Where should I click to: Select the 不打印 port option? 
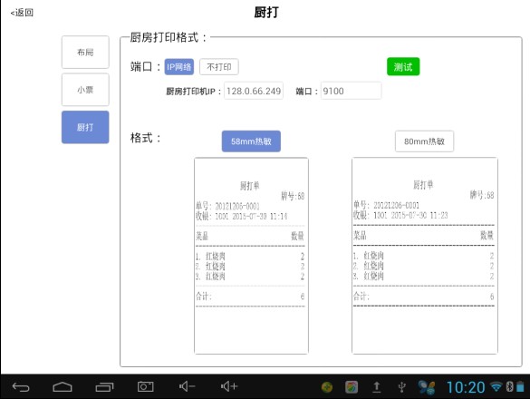(219, 67)
